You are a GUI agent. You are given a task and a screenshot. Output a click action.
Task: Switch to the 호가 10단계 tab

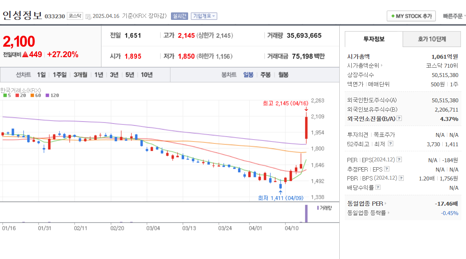[x=432, y=39]
